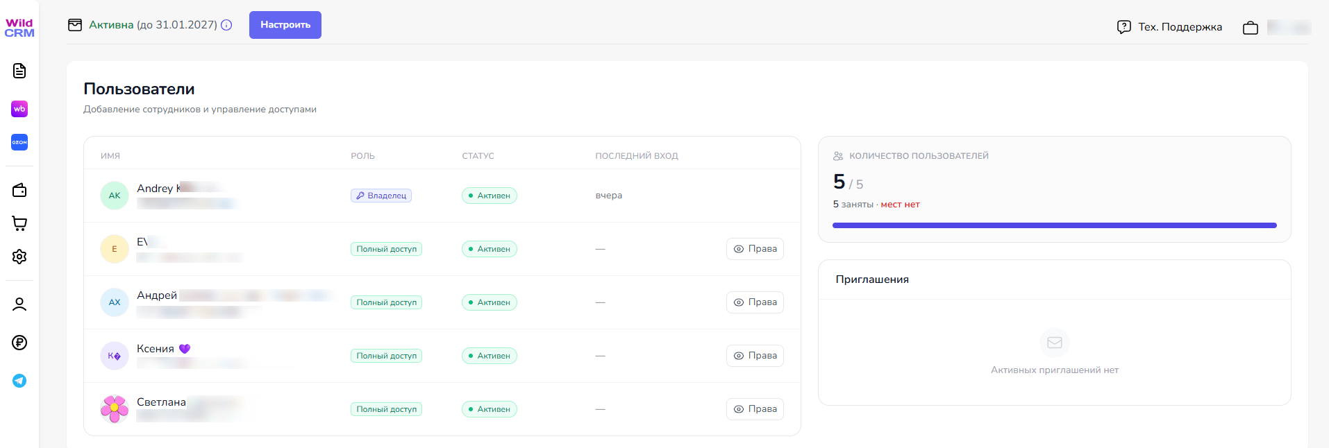
Task: Open the Telegram icon in the sidebar
Action: click(x=19, y=381)
